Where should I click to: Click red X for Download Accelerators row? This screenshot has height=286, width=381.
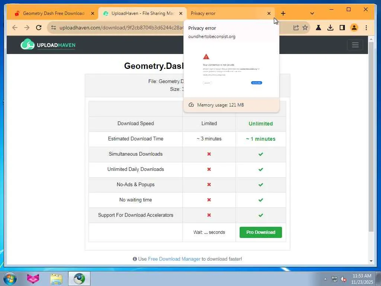[x=209, y=215]
